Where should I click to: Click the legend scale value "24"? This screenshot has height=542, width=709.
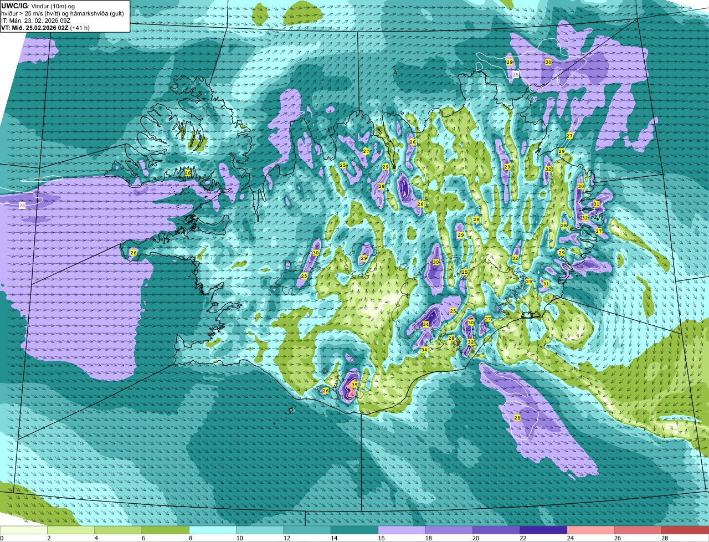569,538
